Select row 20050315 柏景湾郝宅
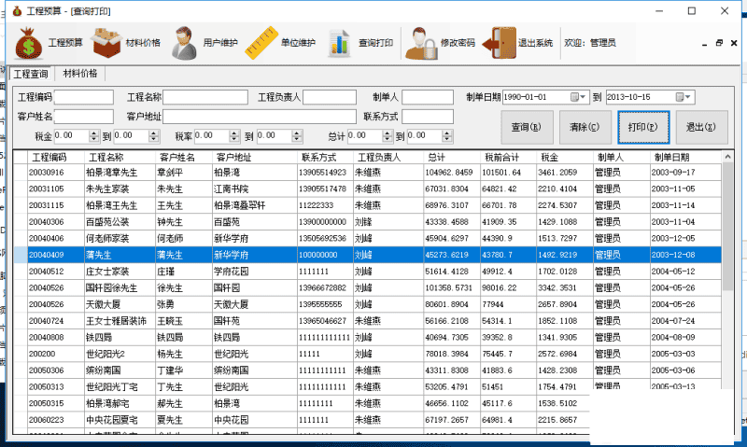This screenshot has height=447, width=747. point(302,403)
